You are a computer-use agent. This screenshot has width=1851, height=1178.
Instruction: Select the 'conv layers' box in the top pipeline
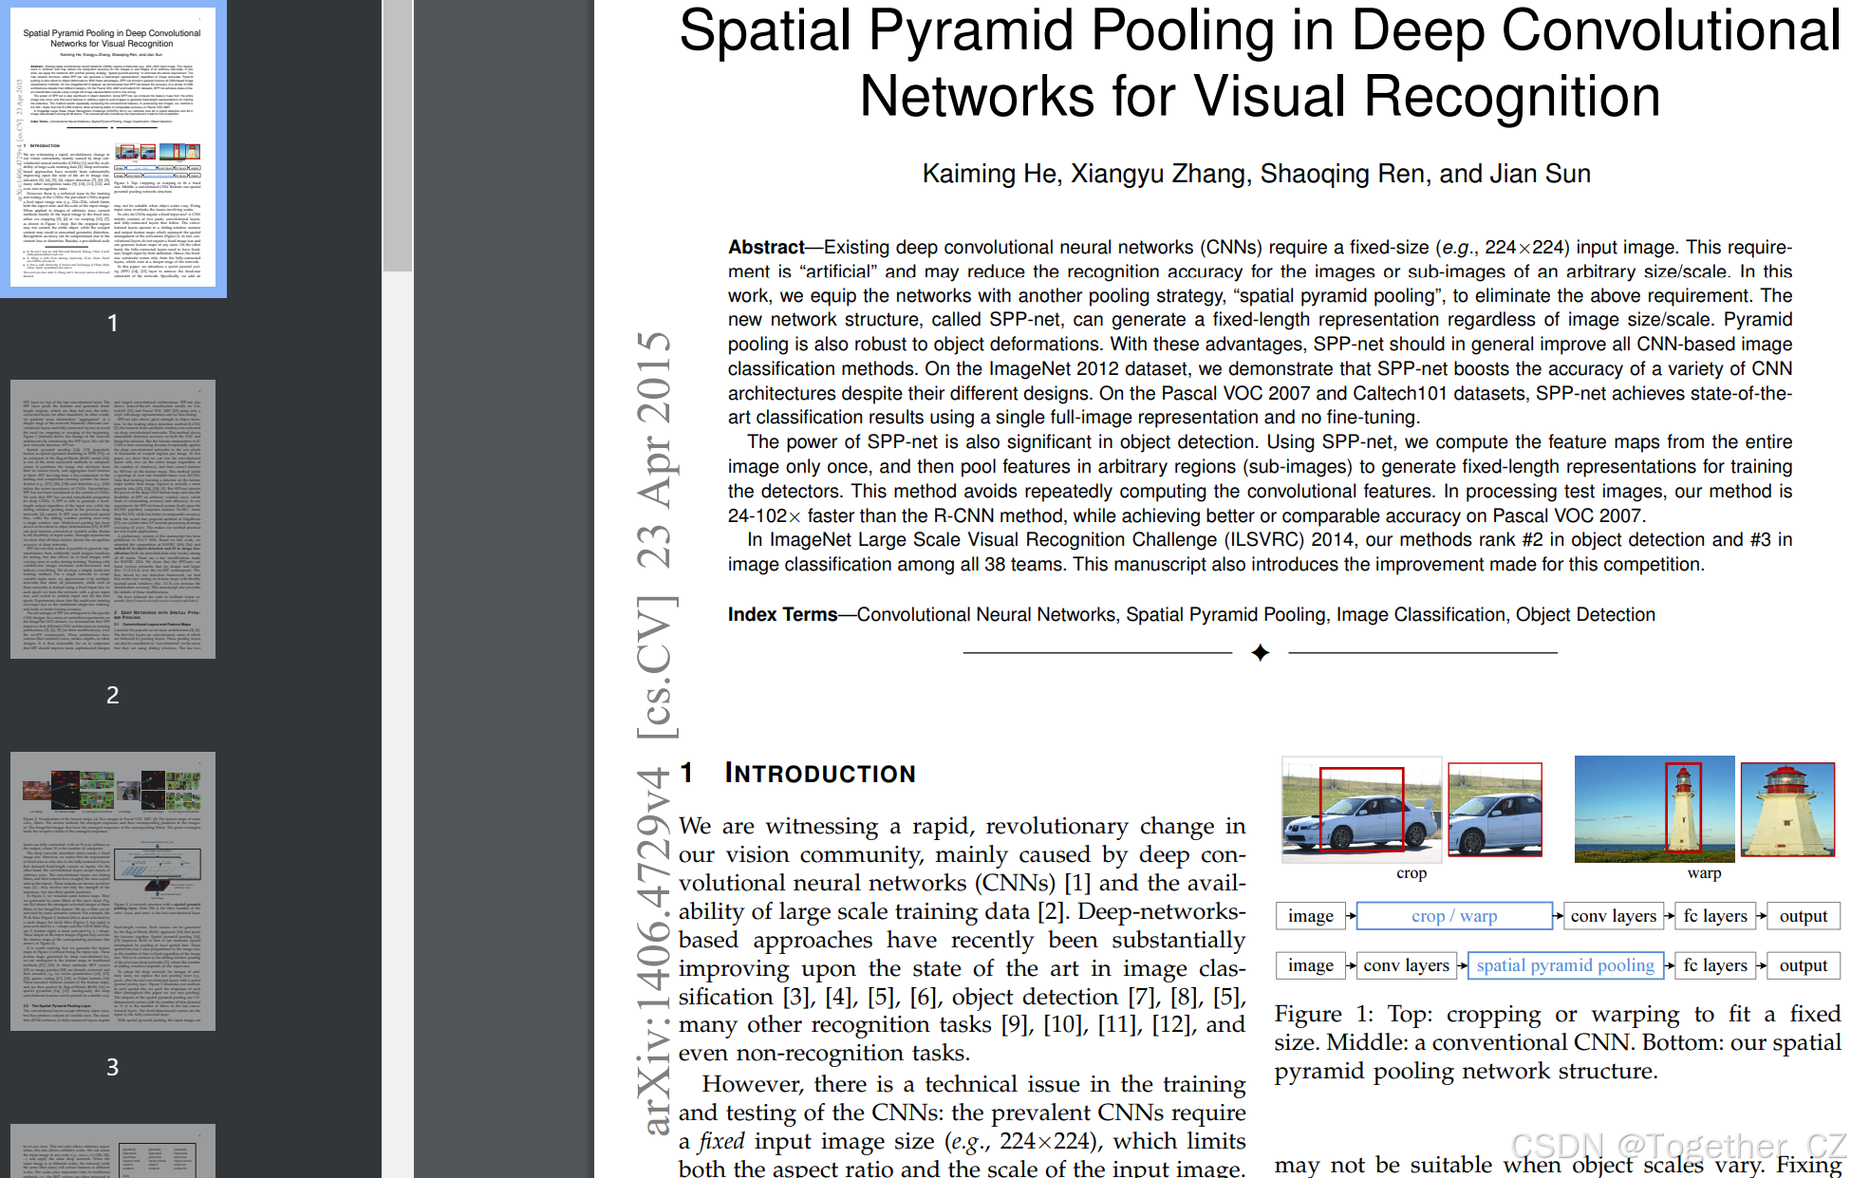pyautogui.click(x=1614, y=916)
